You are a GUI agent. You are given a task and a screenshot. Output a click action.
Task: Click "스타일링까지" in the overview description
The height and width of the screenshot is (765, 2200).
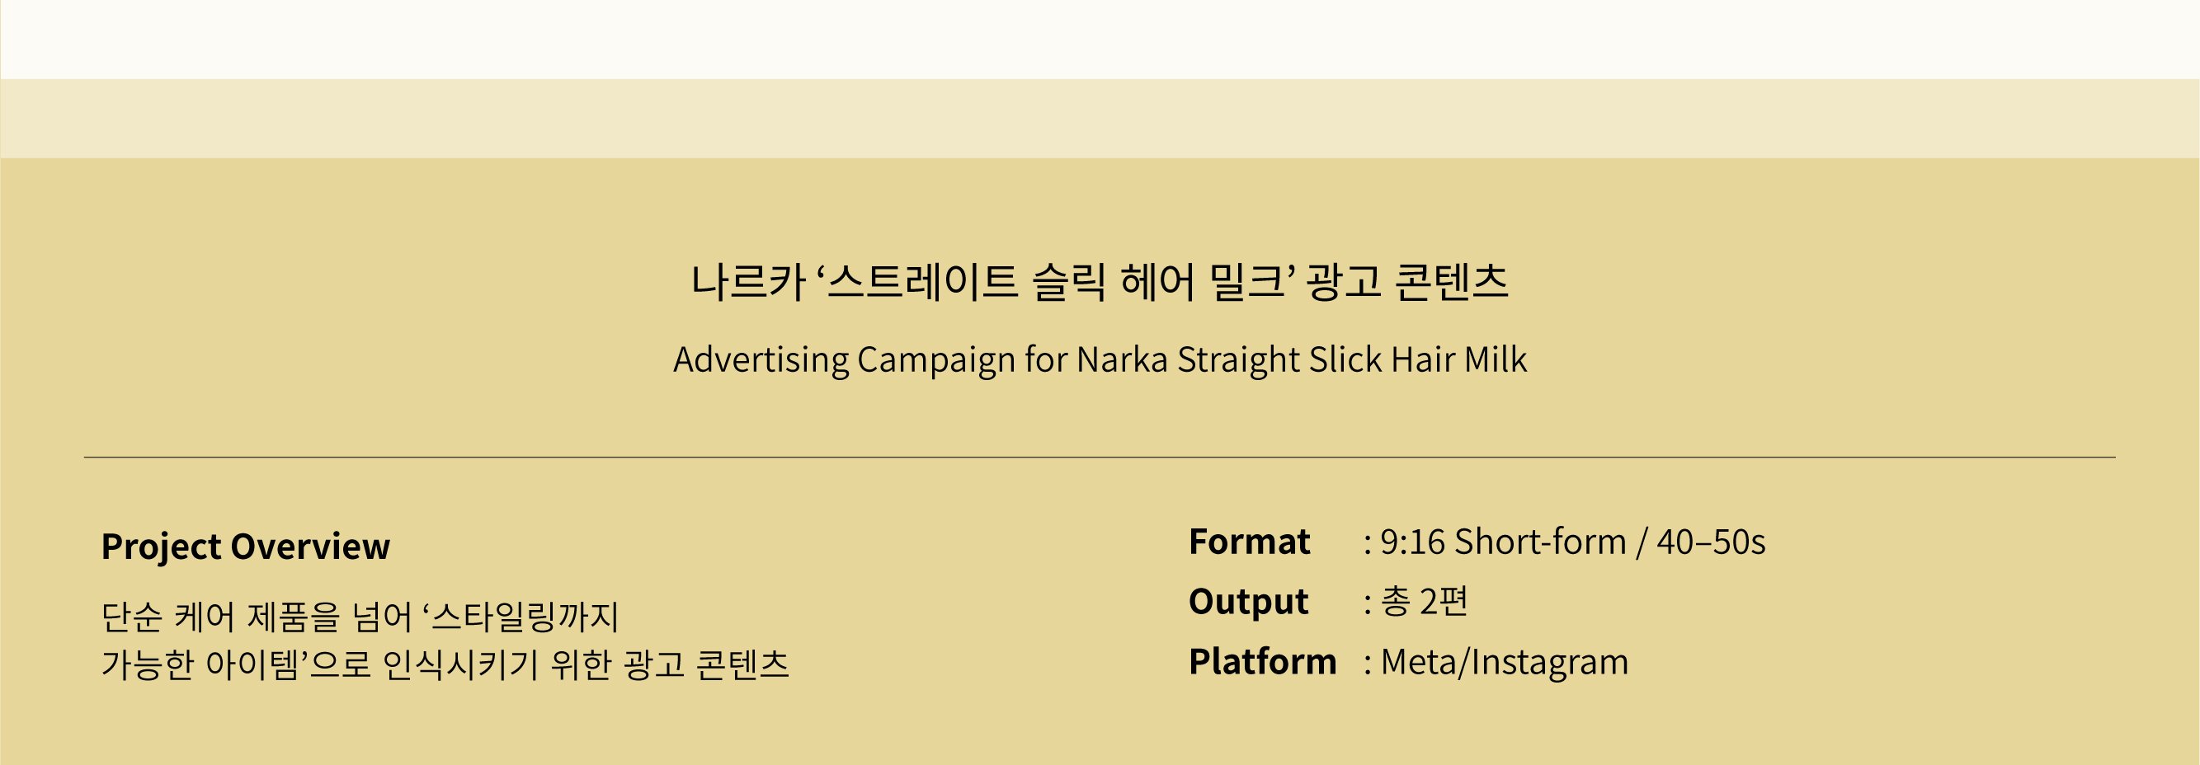pos(525,617)
